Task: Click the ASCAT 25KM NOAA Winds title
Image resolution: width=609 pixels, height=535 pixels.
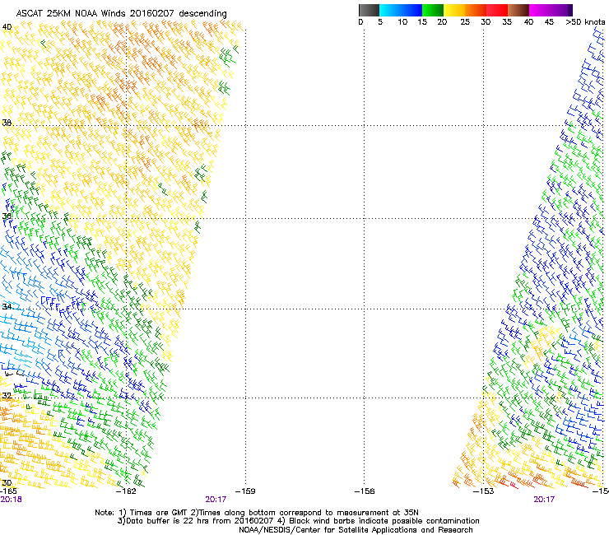Action: point(121,13)
